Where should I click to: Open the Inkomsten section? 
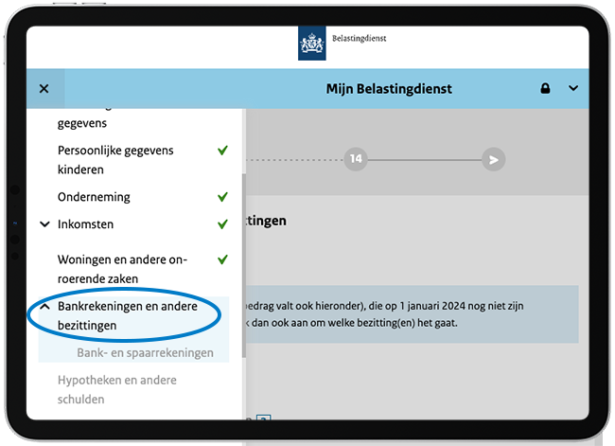pyautogui.click(x=85, y=224)
